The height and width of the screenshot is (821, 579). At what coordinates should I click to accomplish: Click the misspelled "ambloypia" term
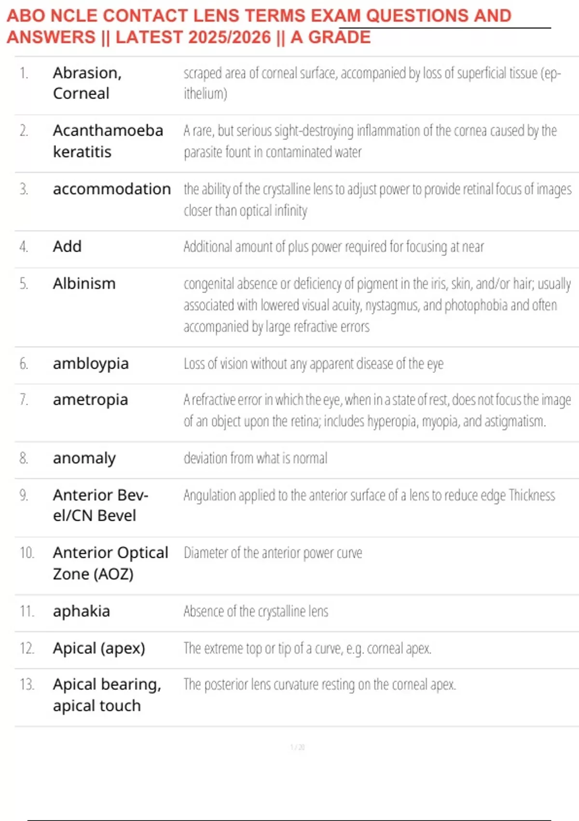click(x=91, y=364)
